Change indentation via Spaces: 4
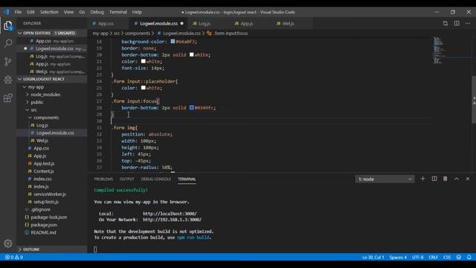This screenshot has width=476, height=268. click(x=398, y=257)
